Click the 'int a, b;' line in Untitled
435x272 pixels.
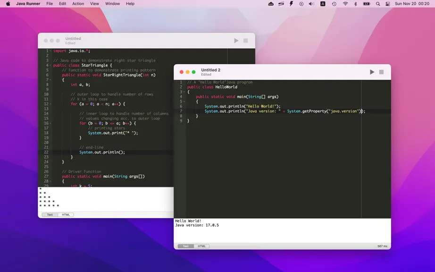[x=81, y=85]
